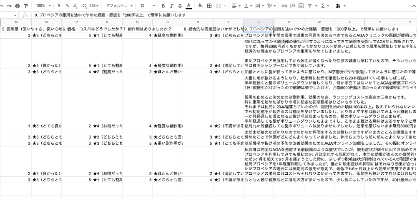Image resolution: width=417 pixels, height=198 pixels.
Task: Toggle the filter on the sheet
Action: point(309,5)
